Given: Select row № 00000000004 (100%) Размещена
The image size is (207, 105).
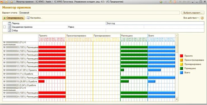Looking at the screenshot, I should tap(21, 51).
